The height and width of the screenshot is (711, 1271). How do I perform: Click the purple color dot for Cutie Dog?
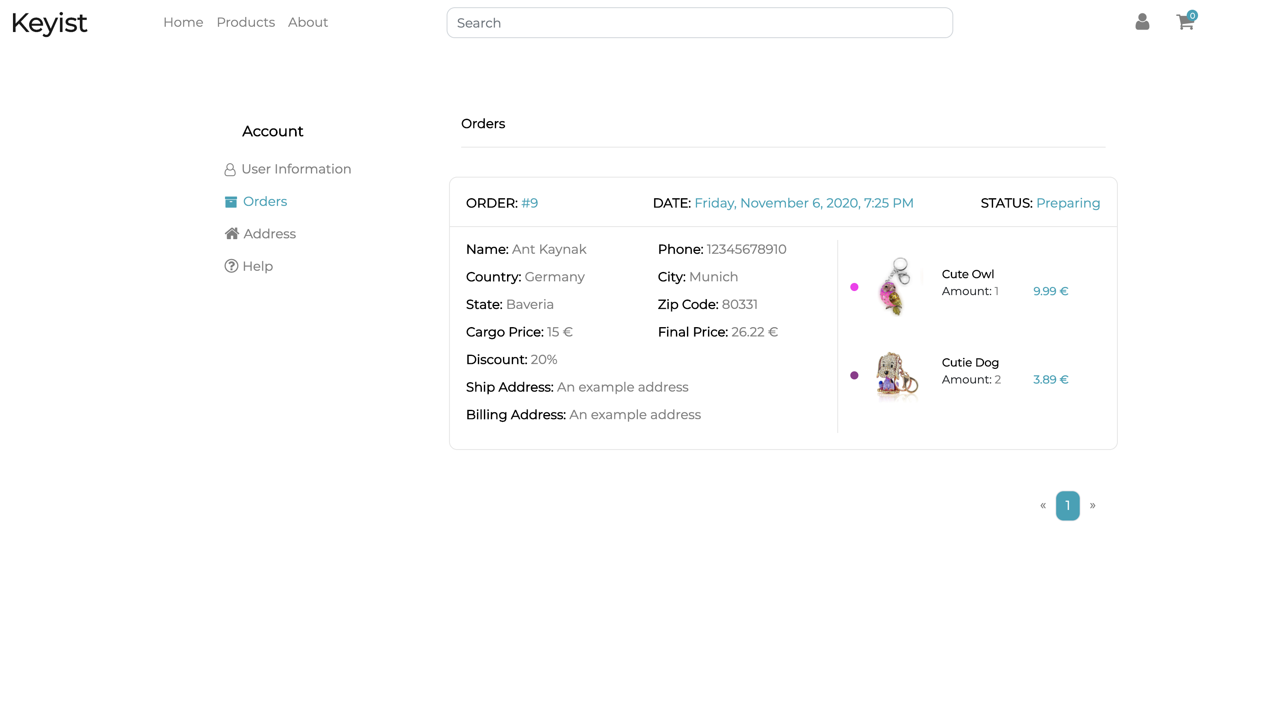(x=854, y=375)
